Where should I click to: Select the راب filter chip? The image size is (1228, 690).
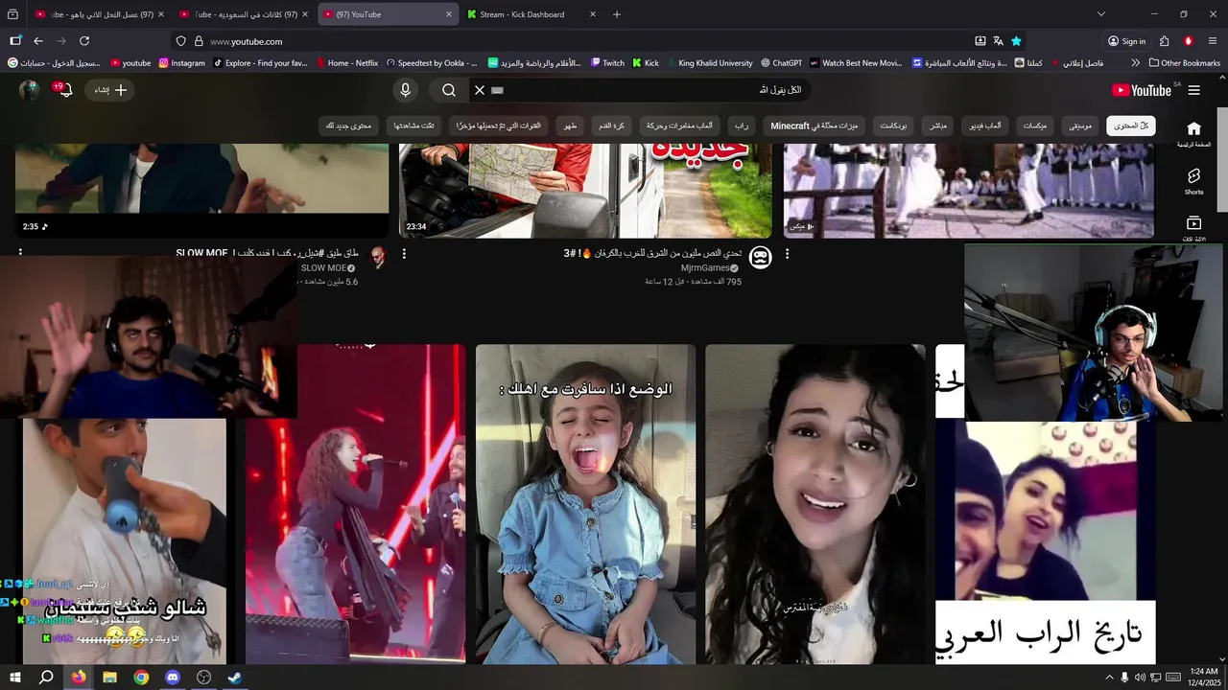[741, 126]
